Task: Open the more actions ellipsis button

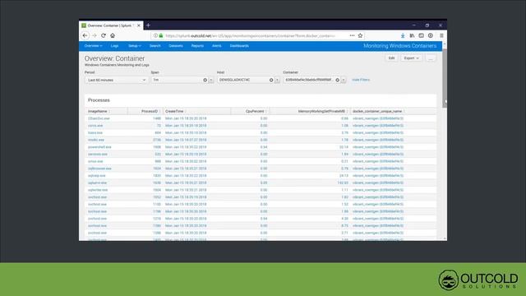Action: tap(431, 58)
